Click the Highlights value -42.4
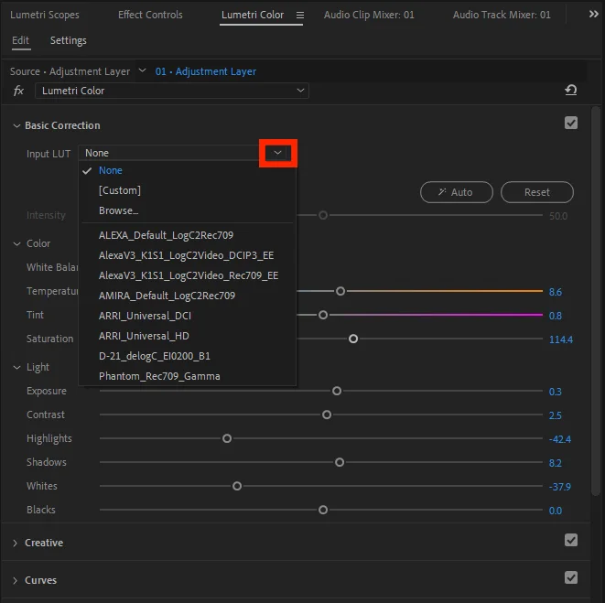The height and width of the screenshot is (603, 605). (x=560, y=439)
